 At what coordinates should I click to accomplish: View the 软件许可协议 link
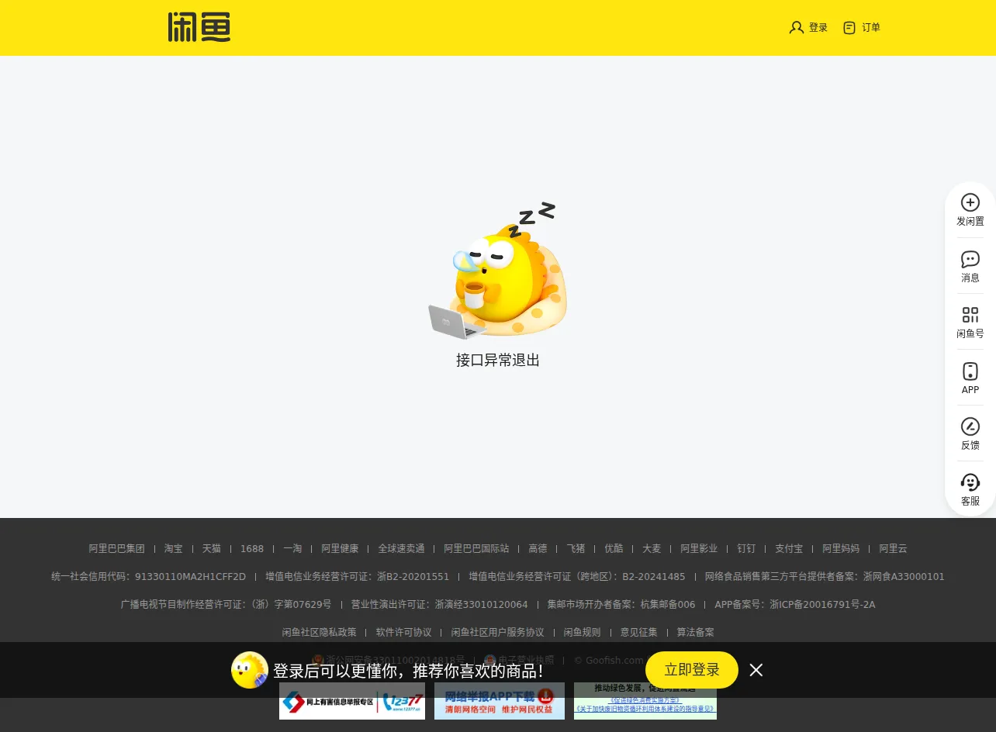[404, 632]
